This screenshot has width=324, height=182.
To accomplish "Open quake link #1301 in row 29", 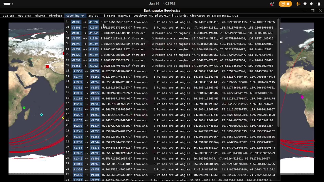I will coord(95,175).
